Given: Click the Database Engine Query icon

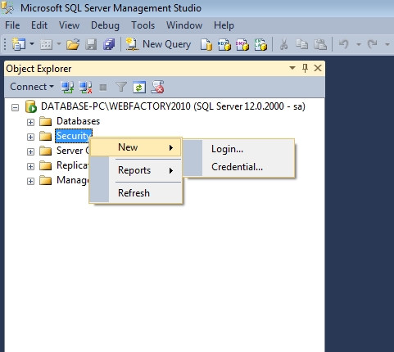Looking at the screenshot, I should click(x=206, y=44).
